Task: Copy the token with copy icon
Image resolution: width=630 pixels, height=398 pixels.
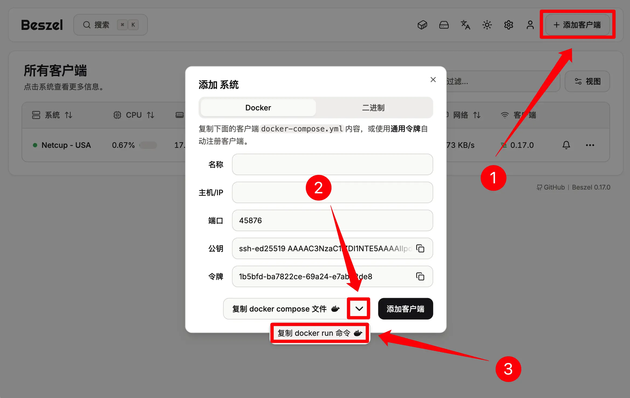Action: pyautogui.click(x=420, y=276)
